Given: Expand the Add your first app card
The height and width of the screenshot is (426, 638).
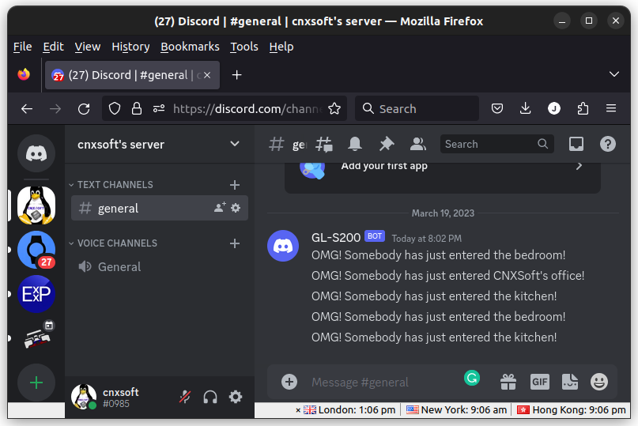Looking at the screenshot, I should tap(443, 177).
